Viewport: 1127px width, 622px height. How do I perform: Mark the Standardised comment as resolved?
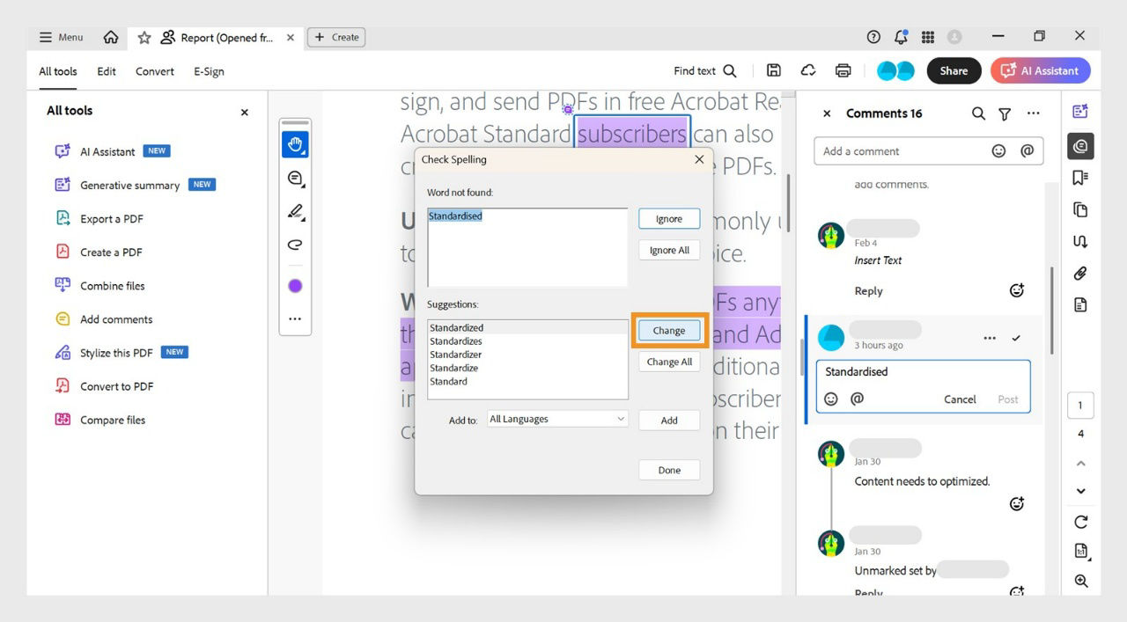(1016, 338)
